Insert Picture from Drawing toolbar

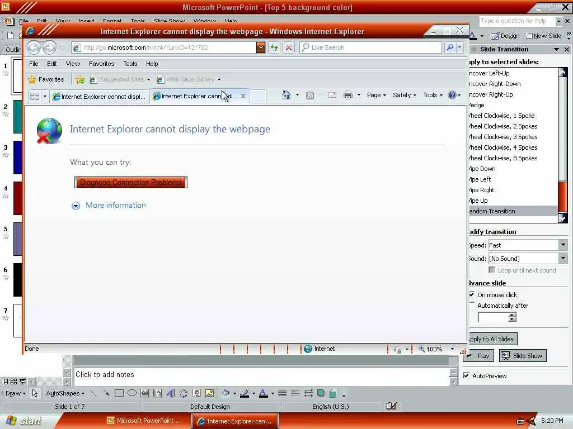[x=210, y=393]
